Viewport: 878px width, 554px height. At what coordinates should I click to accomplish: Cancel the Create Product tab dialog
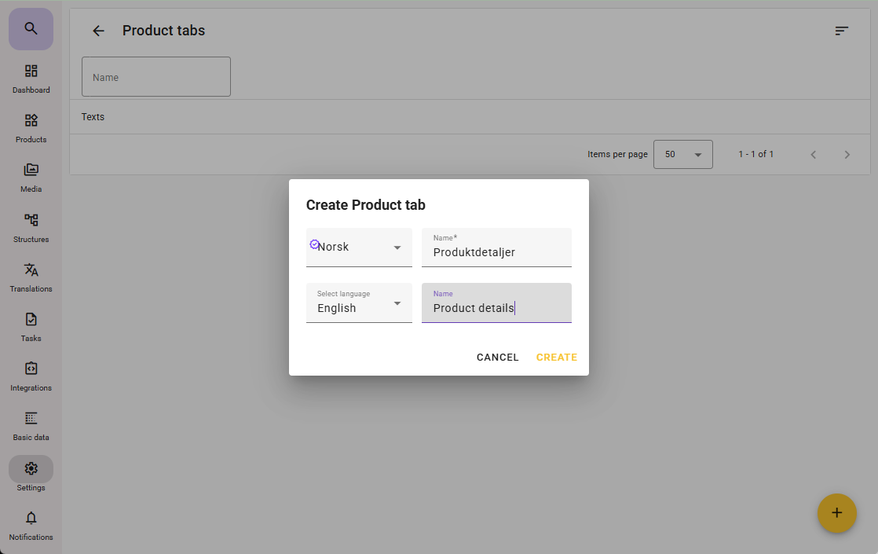[x=497, y=358]
